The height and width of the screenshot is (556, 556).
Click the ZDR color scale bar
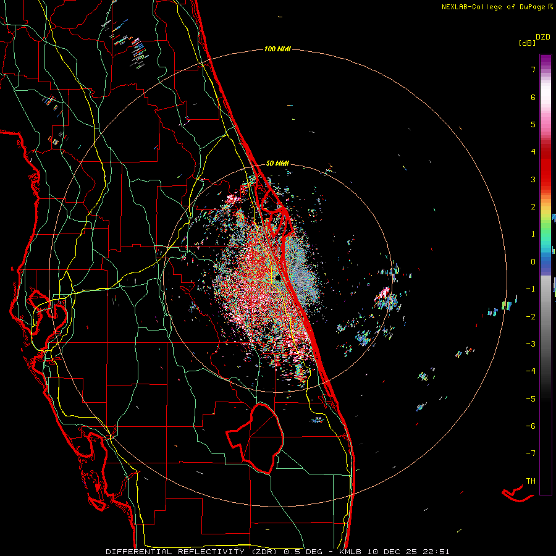(x=545, y=274)
